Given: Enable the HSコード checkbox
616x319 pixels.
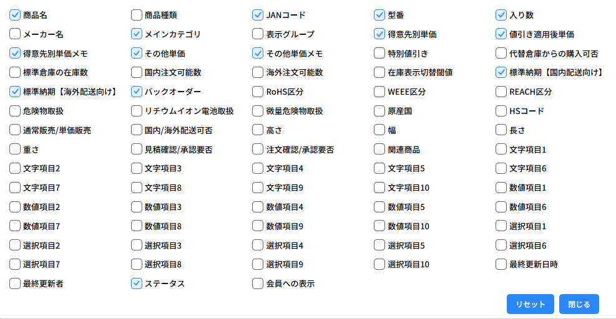Looking at the screenshot, I should click(501, 112).
